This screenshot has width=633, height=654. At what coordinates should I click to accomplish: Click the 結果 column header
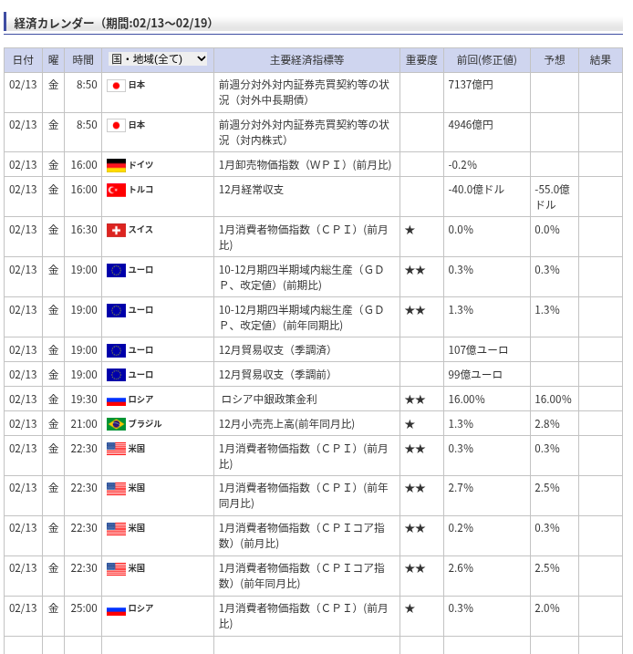tap(600, 60)
